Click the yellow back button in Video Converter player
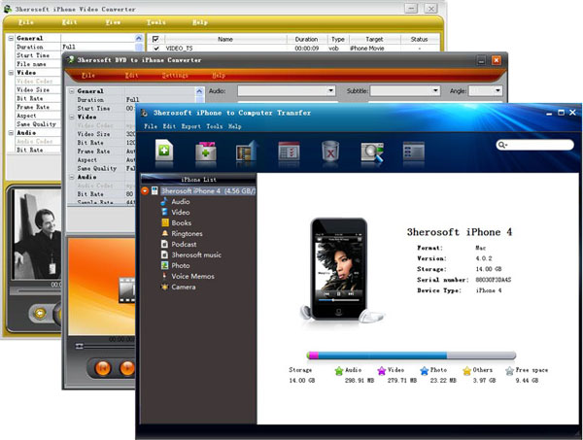Screen dimensions: 583x440 [x=40, y=314]
